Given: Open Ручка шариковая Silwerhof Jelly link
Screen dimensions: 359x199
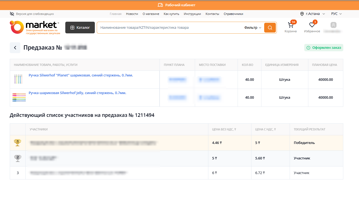Looking at the screenshot, I should 77,93.
